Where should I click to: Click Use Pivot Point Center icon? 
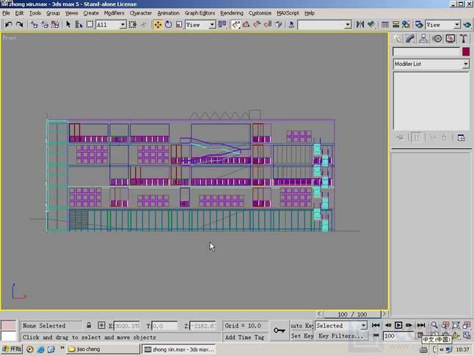[x=222, y=24]
